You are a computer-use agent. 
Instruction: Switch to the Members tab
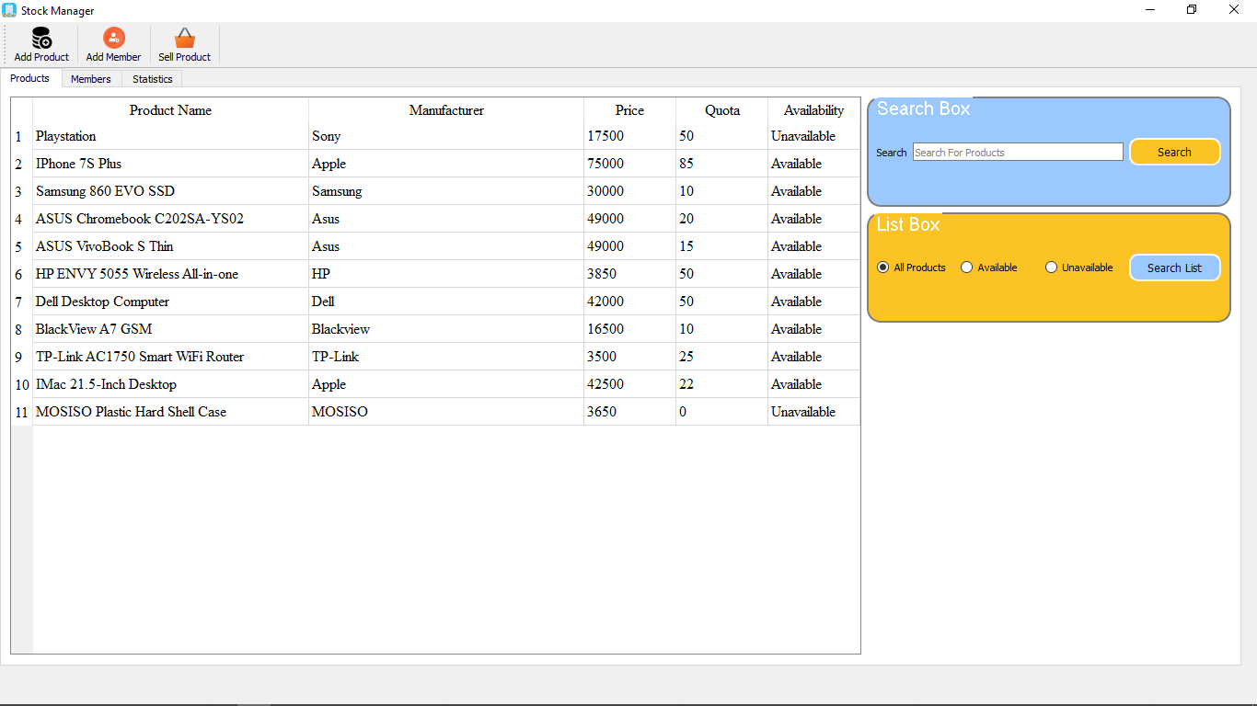point(91,79)
